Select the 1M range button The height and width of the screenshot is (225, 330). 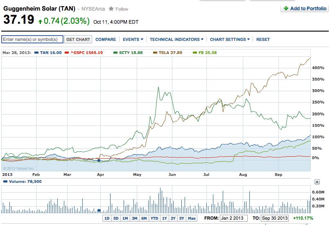pyautogui.click(x=125, y=218)
